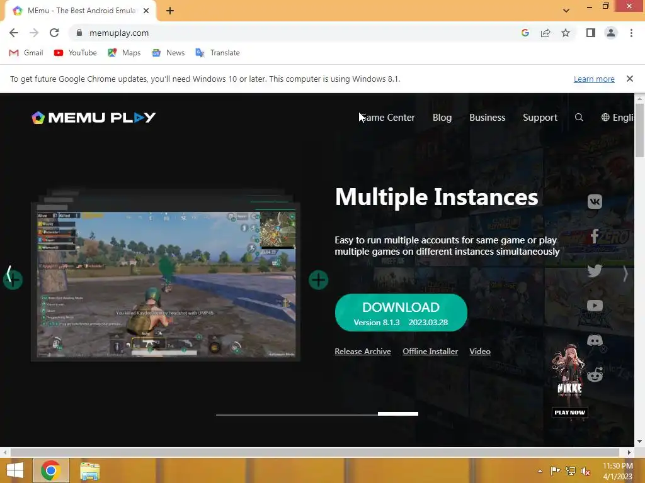
Task: Open the Translate bookmark
Action: point(217,53)
